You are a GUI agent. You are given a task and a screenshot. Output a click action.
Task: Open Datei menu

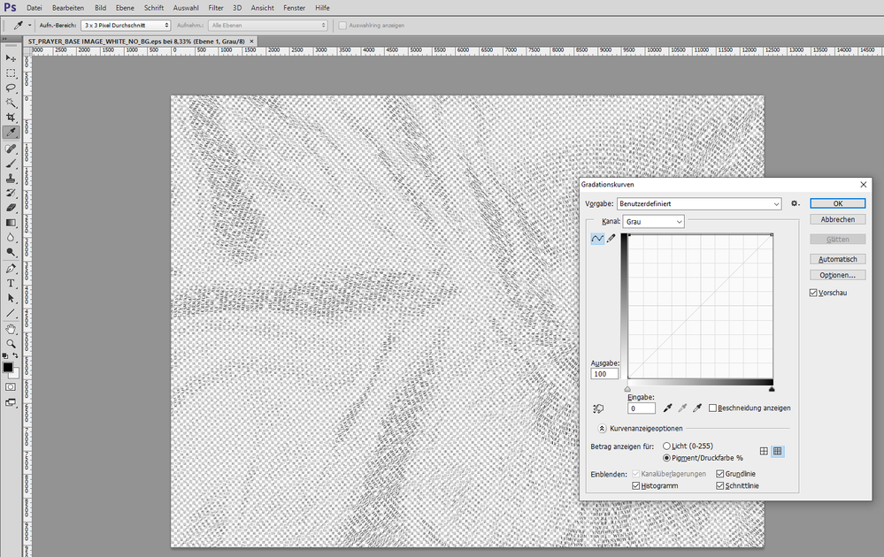point(34,8)
